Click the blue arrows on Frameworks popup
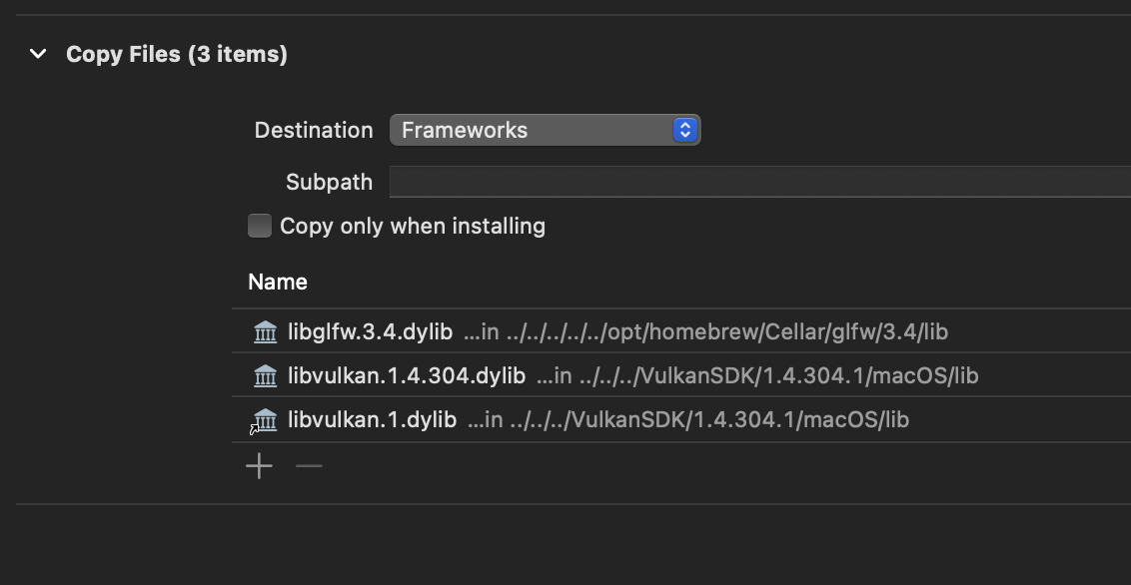1131x585 pixels. tap(684, 130)
